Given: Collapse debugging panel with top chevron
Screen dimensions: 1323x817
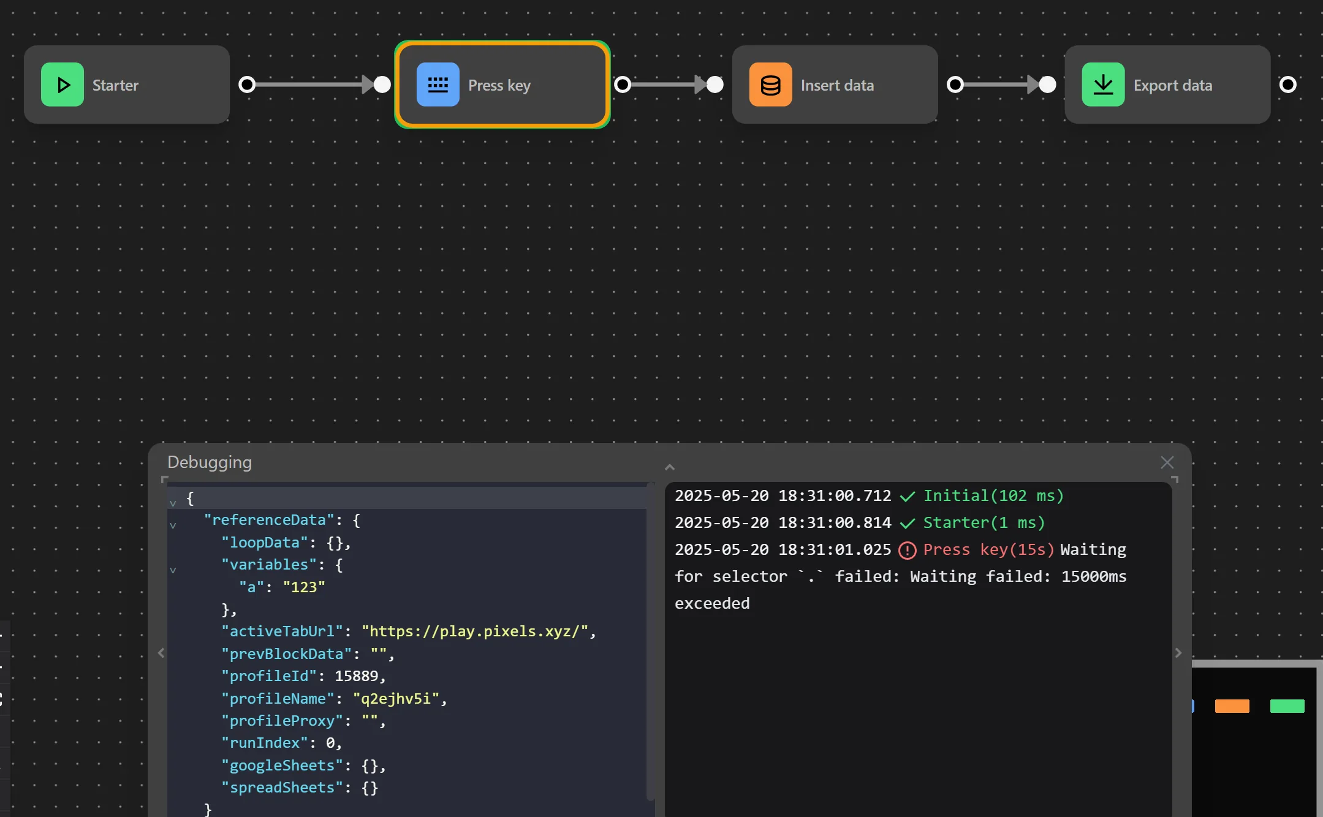Looking at the screenshot, I should click(670, 467).
